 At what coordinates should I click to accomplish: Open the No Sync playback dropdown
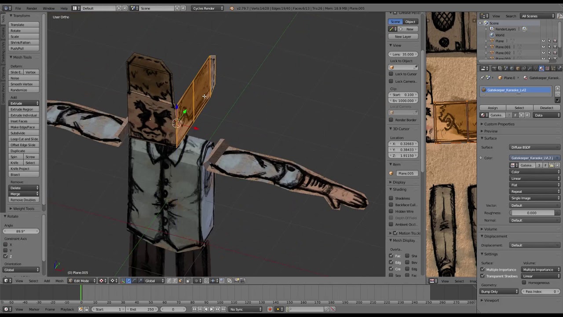pos(246,309)
